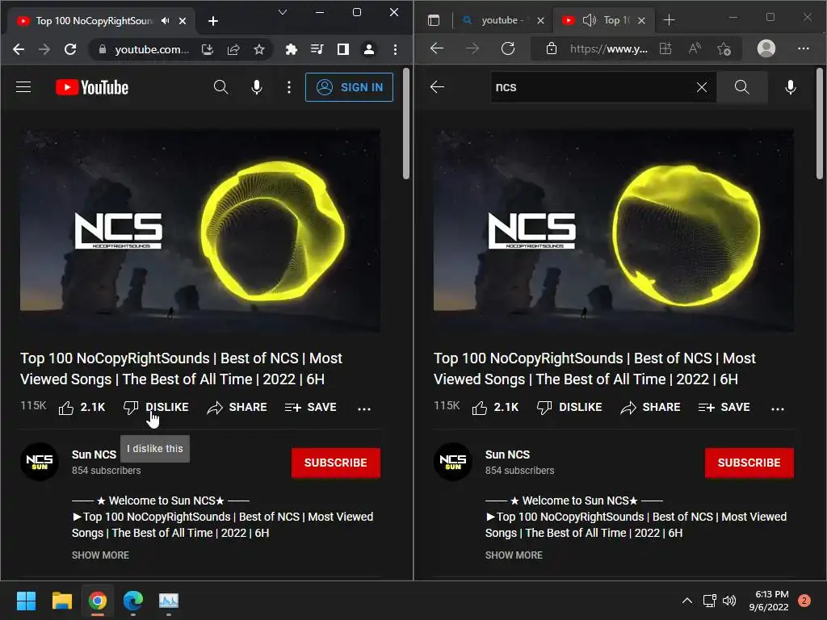Expand SHOW MORE description in Edge window

[x=514, y=555]
